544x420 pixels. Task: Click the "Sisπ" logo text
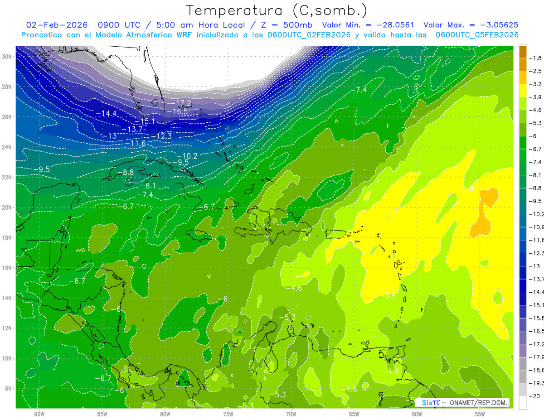[x=430, y=402]
